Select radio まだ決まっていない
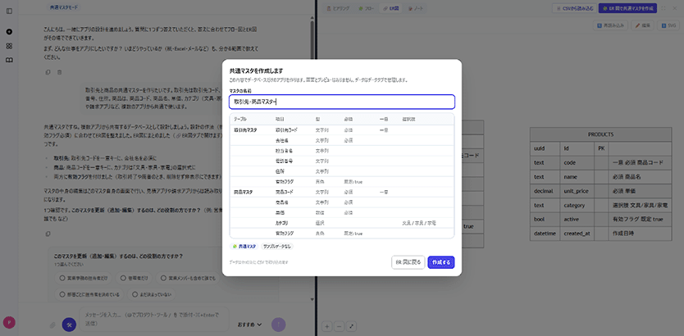The height and width of the screenshot is (336, 684). 152,294
